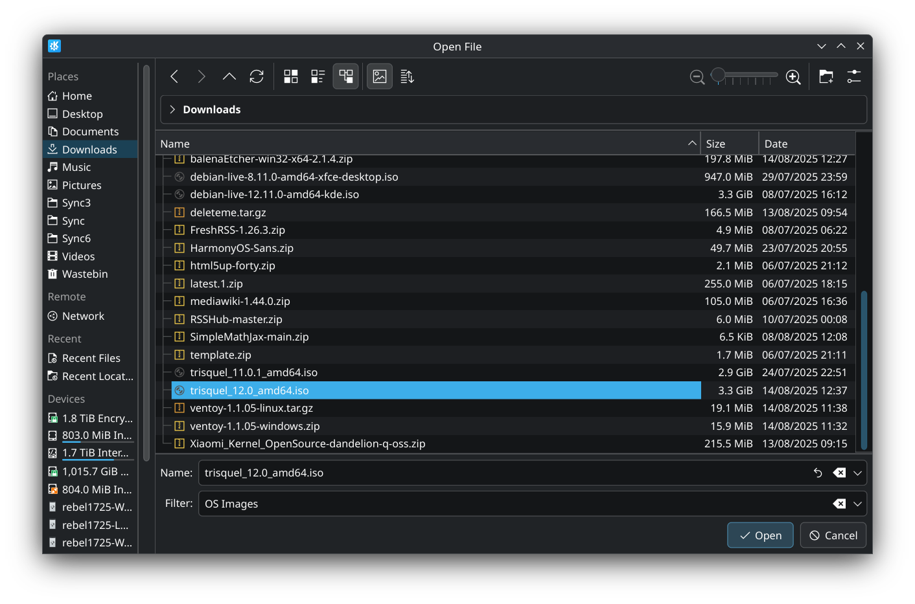
Task: Open Network under Remote
Action: (x=90, y=316)
